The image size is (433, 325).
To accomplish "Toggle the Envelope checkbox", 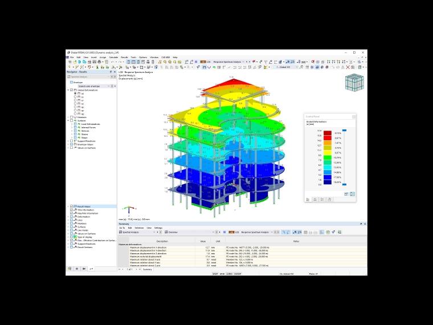I will tap(72, 82).
